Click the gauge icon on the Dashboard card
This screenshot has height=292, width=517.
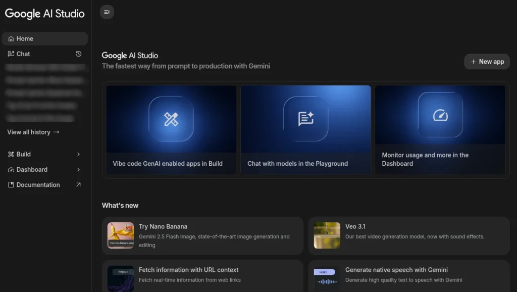coord(440,115)
